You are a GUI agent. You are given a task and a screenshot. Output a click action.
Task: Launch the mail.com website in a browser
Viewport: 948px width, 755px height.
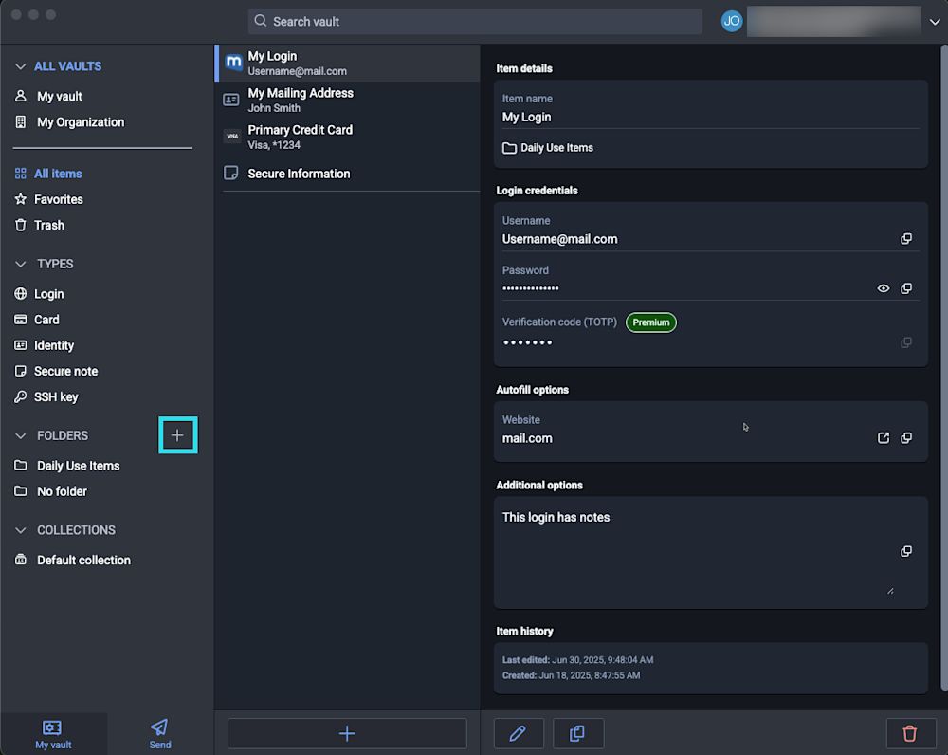coord(883,437)
